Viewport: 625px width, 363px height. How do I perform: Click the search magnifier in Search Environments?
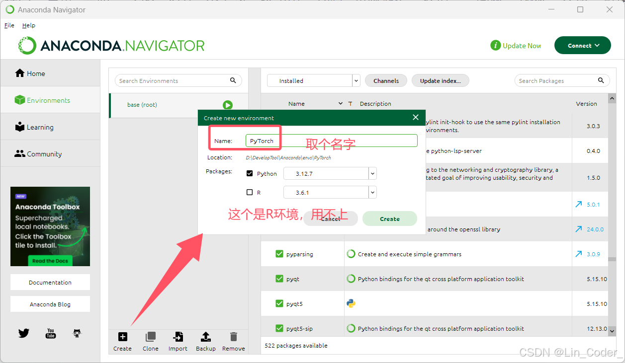click(233, 80)
